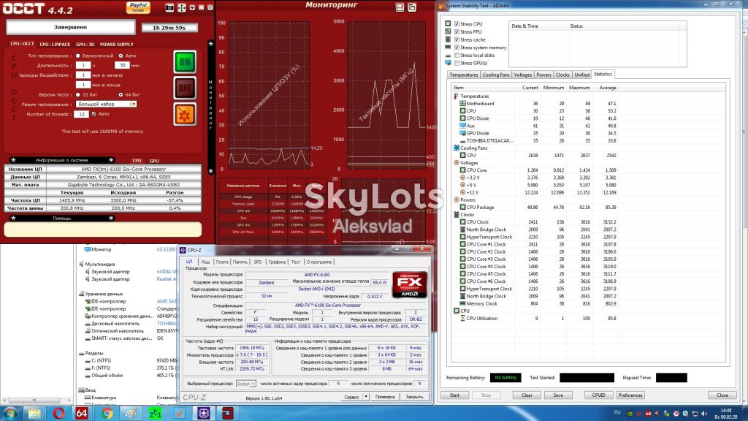The height and width of the screenshot is (421, 748).
Task: Click the AMD FX processor logo in CPU-Z
Action: pyautogui.click(x=409, y=284)
